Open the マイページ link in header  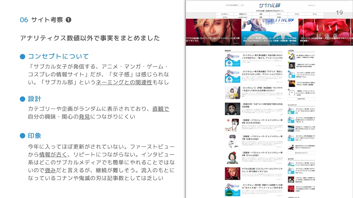click(x=312, y=5)
